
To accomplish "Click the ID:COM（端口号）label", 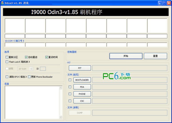I will [15, 41].
